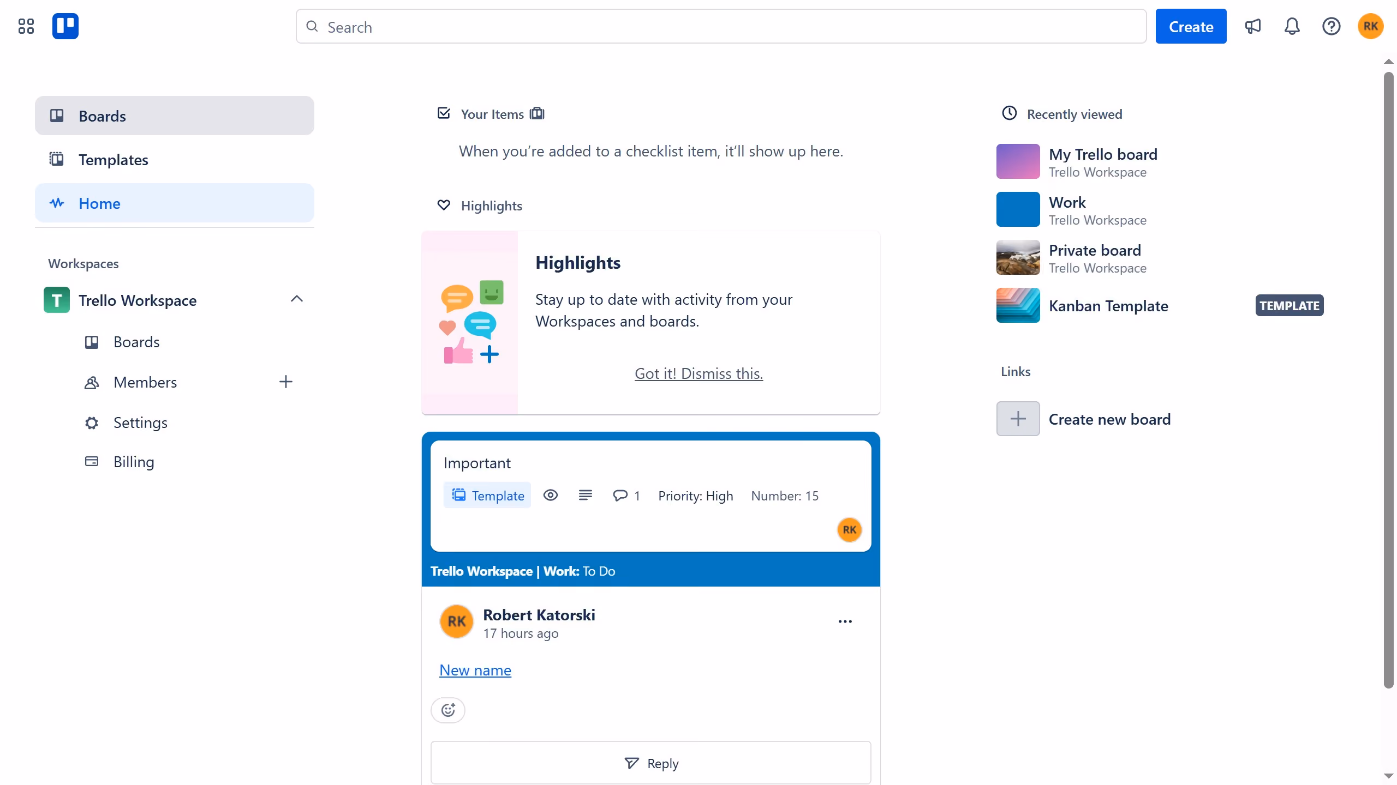Click the 17 hours ago timestamp
This screenshot has width=1397, height=785.
[x=521, y=633]
